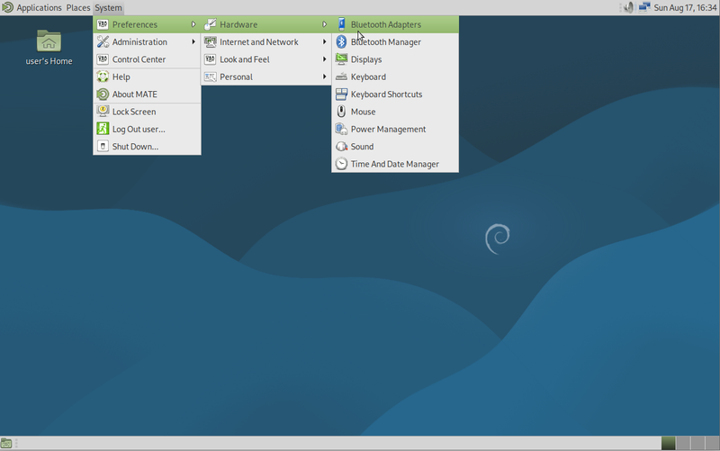Image resolution: width=720 pixels, height=451 pixels.
Task: Click the Personal category icon
Action: 211,77
